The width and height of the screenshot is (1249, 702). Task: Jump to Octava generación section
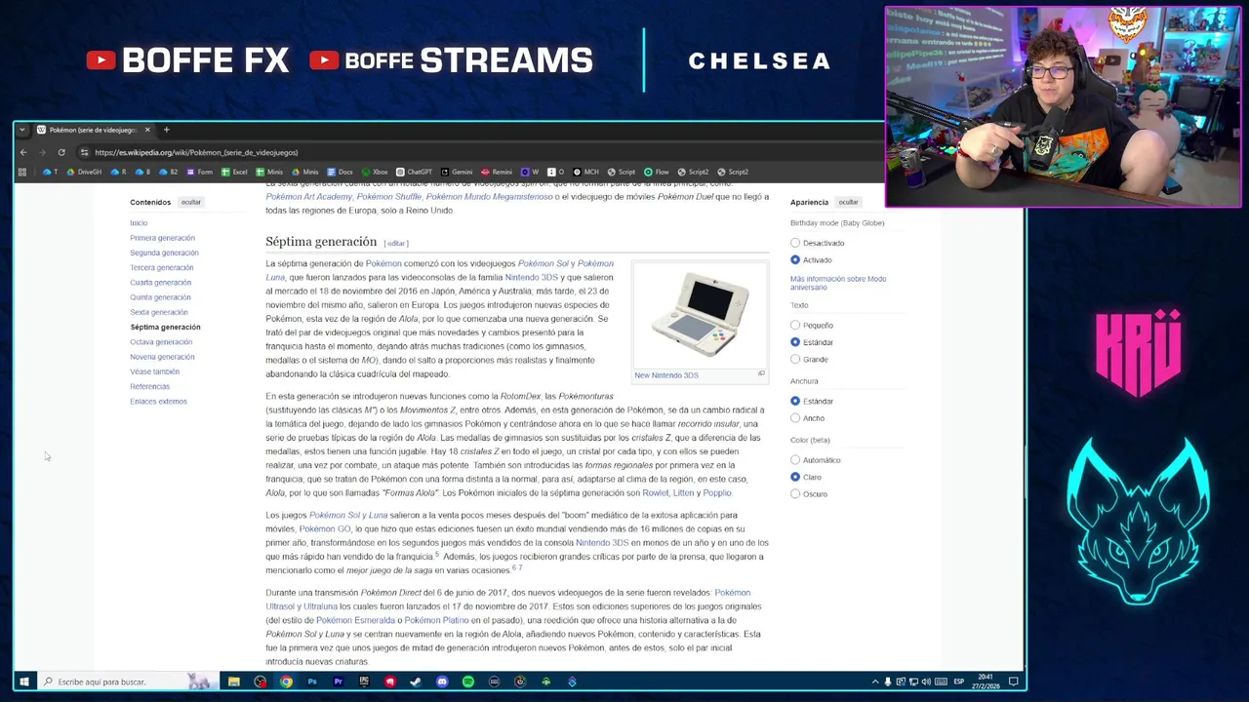[x=161, y=341]
